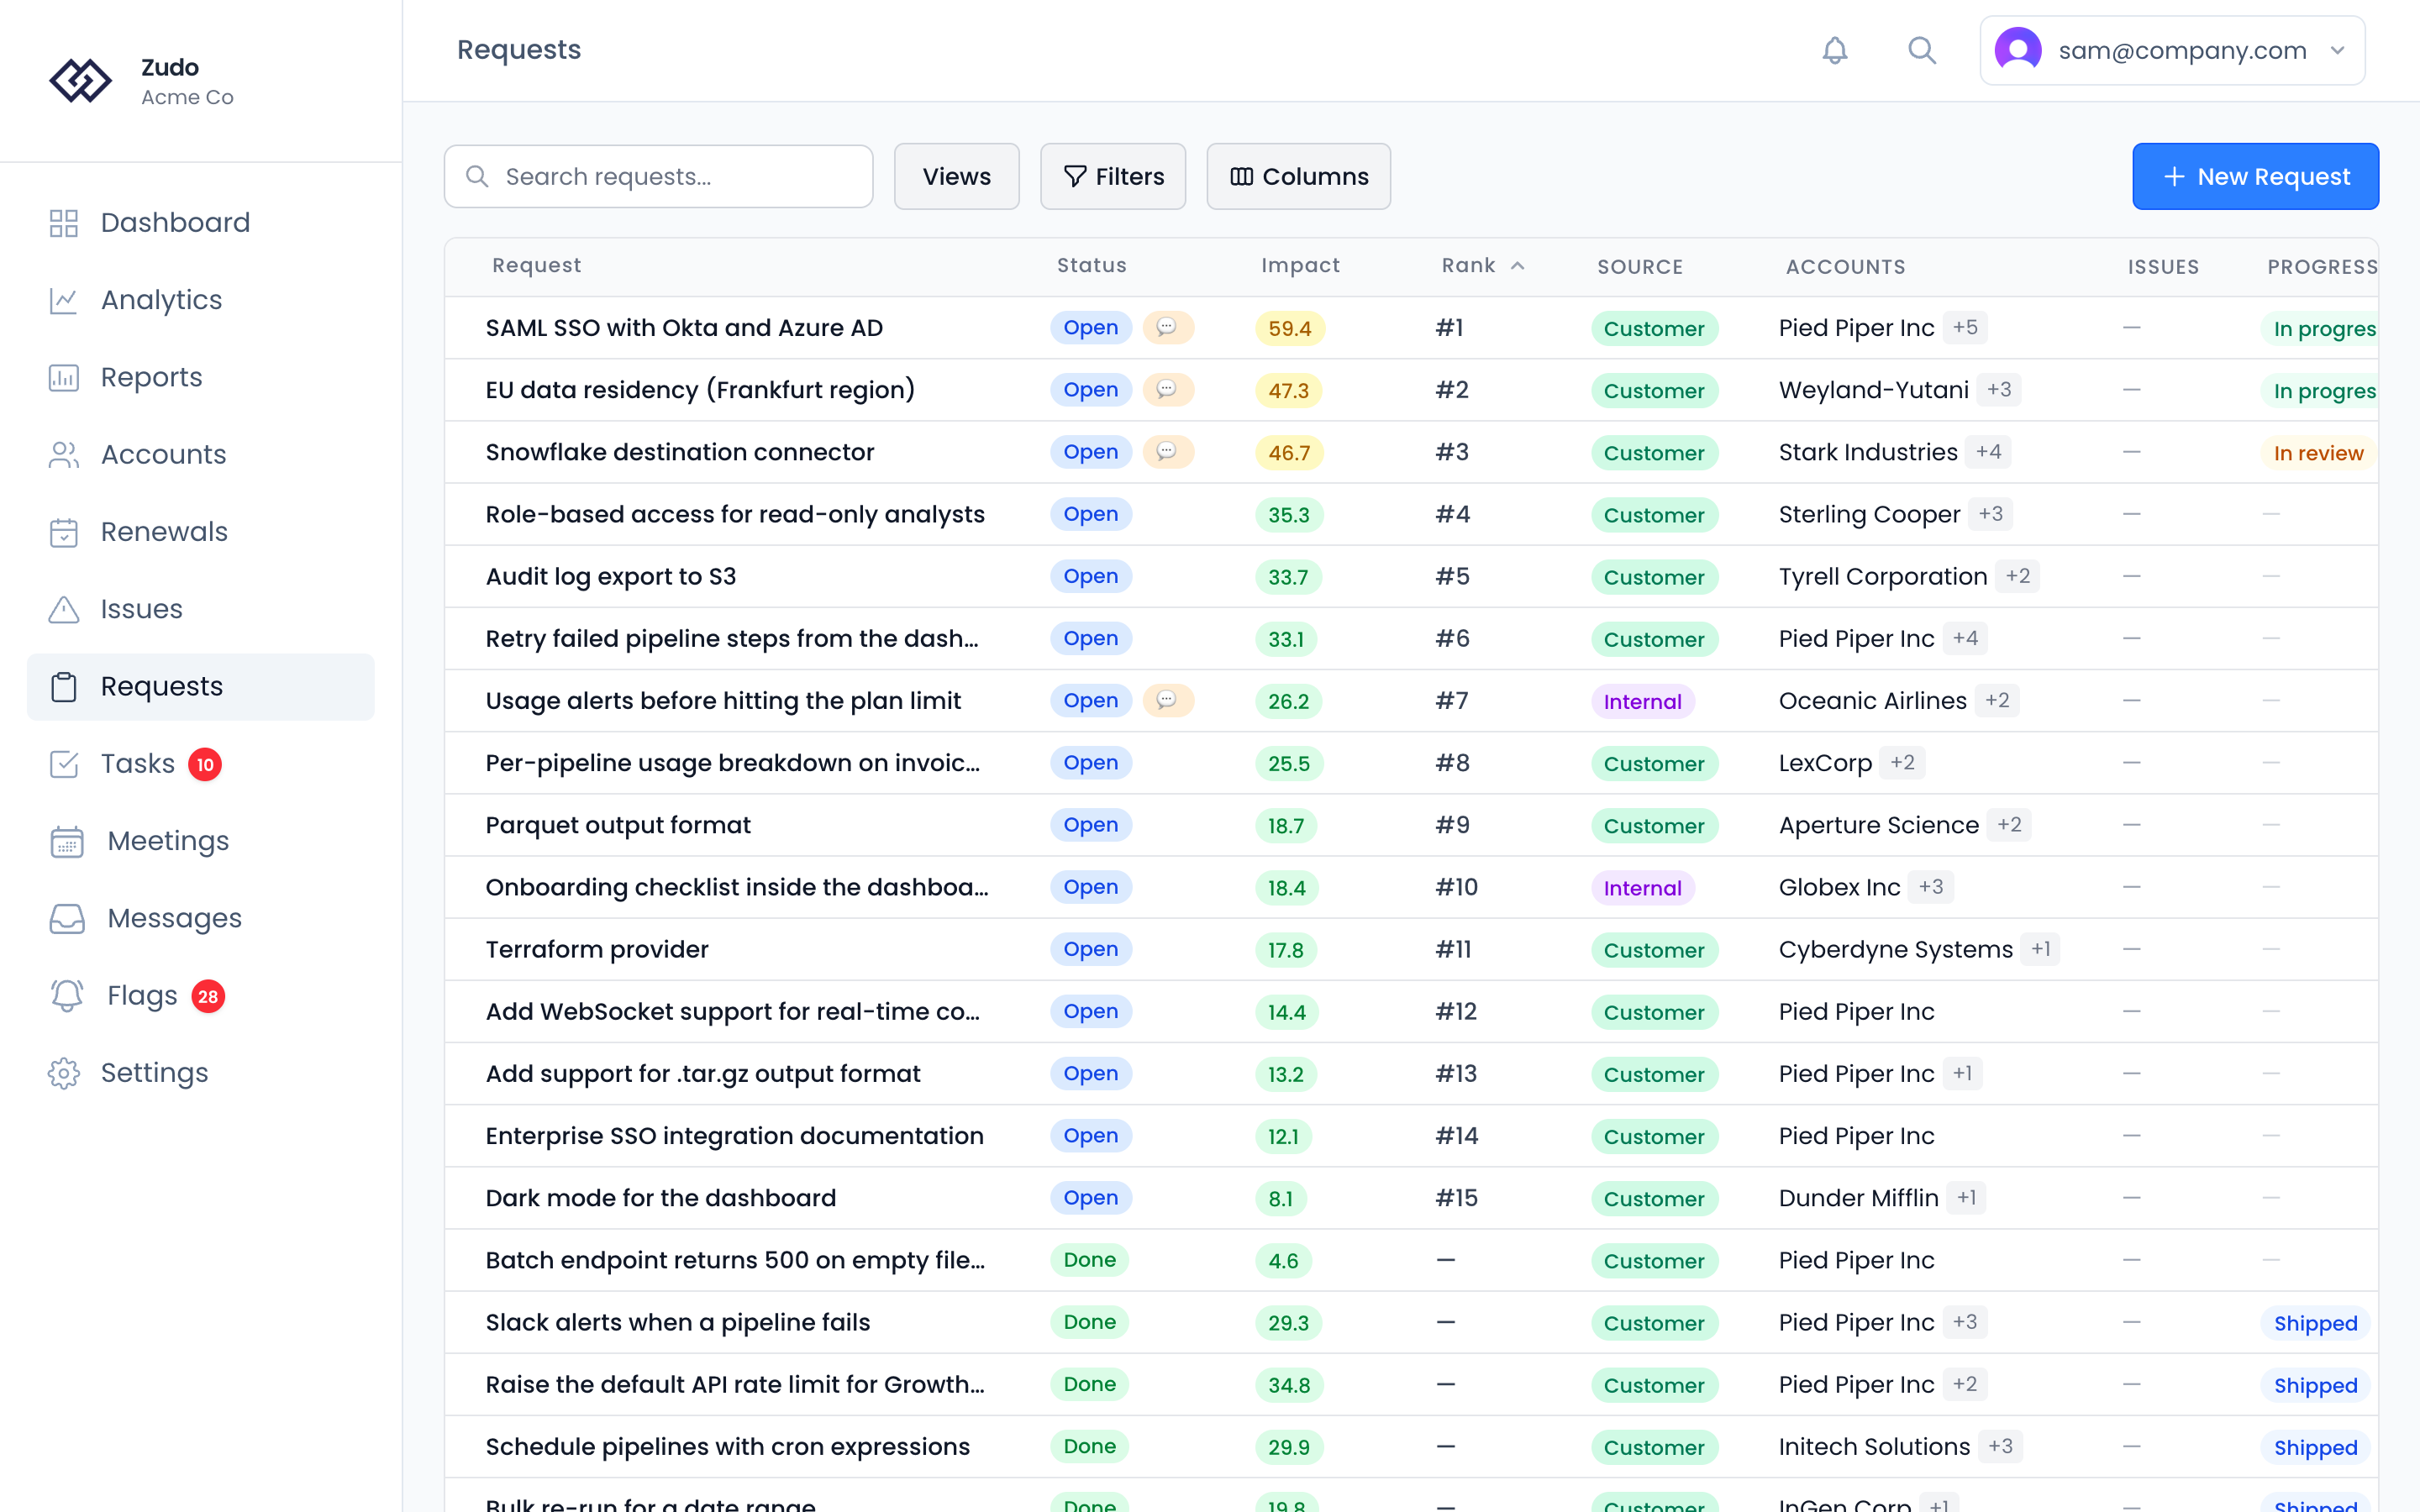This screenshot has width=2420, height=1512.
Task: Click the Meetings calendar icon in sidebar
Action: click(67, 841)
